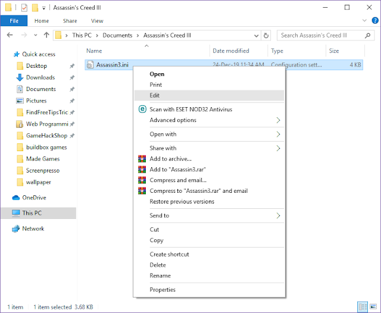Click the Documents breadcrumb
The height and width of the screenshot is (313, 381).
pyautogui.click(x=117, y=36)
